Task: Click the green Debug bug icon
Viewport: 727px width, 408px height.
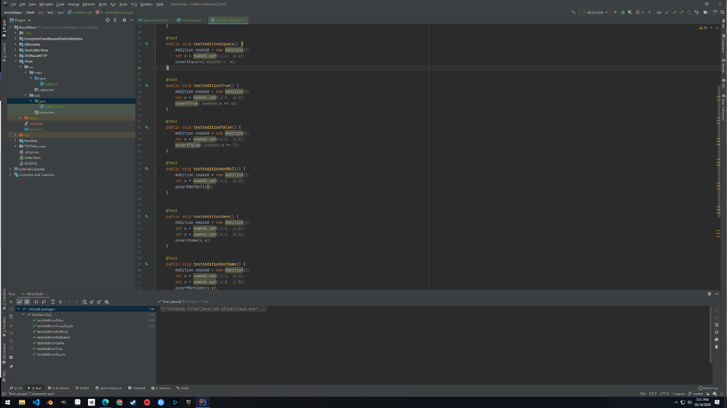Action: 623,12
